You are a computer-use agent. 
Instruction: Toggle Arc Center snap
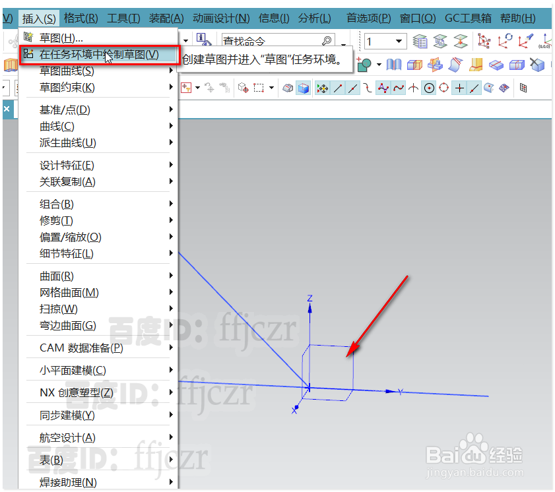pyautogui.click(x=429, y=88)
